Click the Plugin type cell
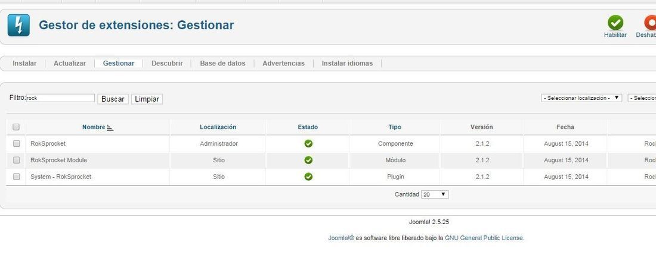 395,177
